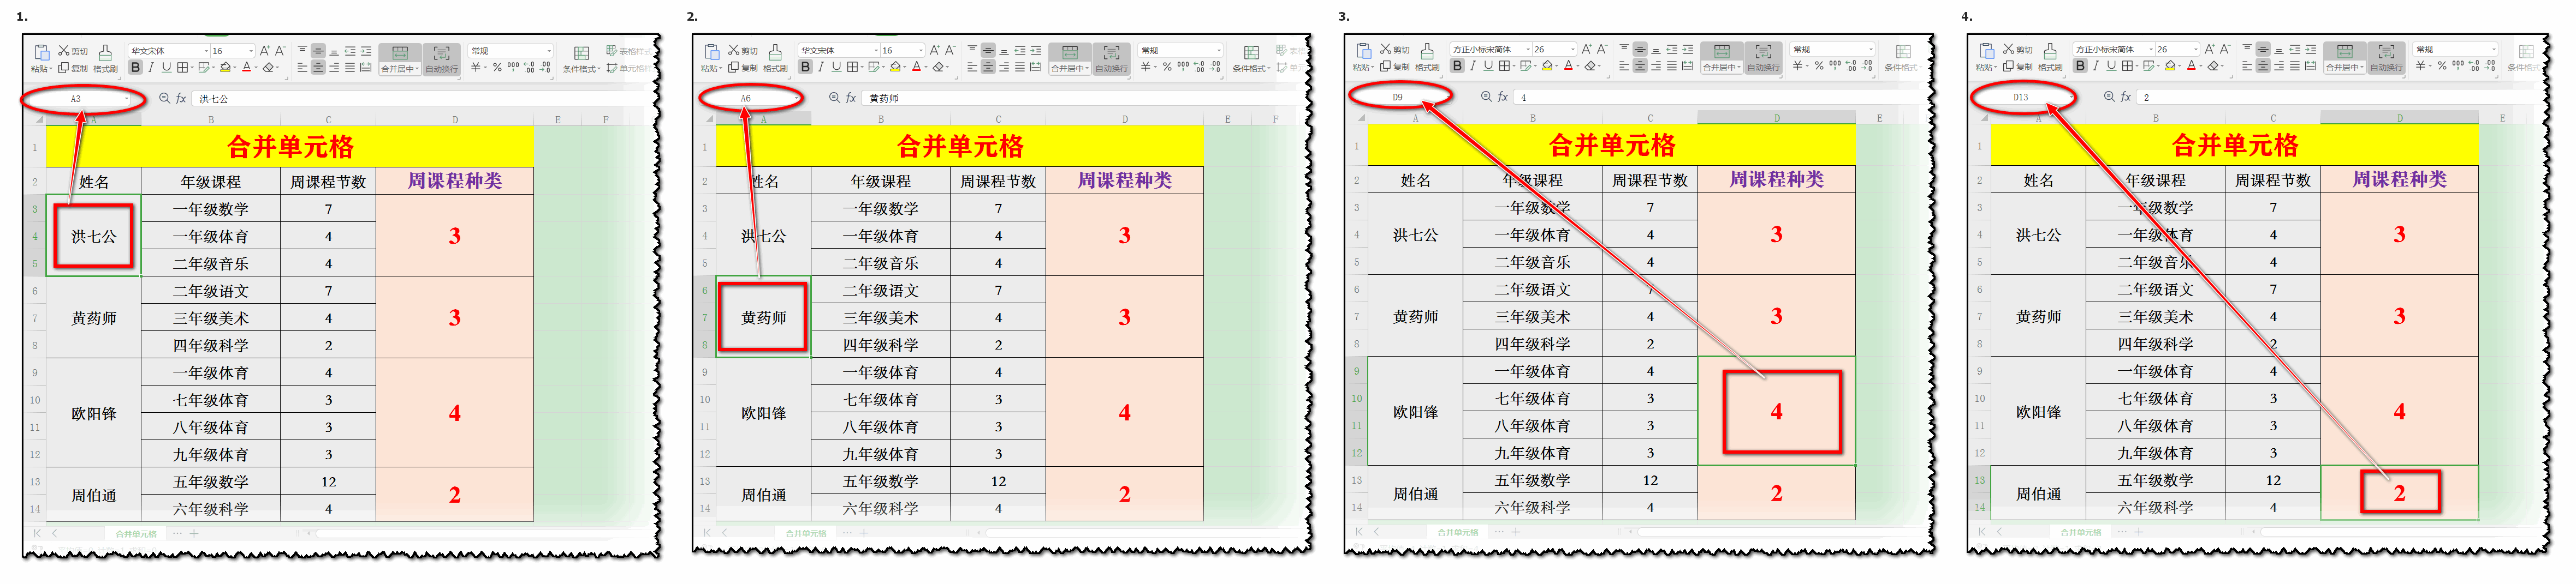Click decrease indent icon in screenshot 1
2576x584 pixels.
point(350,51)
